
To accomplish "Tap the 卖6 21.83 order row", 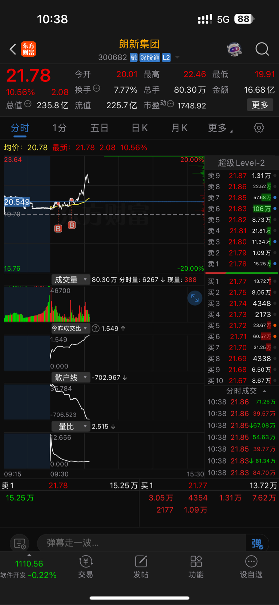I will 242,209.
